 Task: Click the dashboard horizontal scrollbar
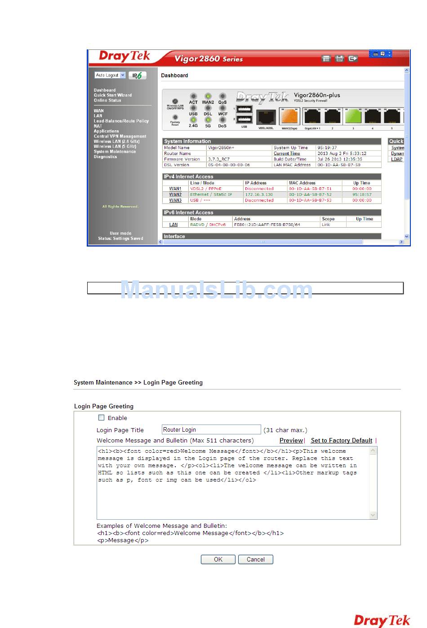pyautogui.click(x=281, y=242)
